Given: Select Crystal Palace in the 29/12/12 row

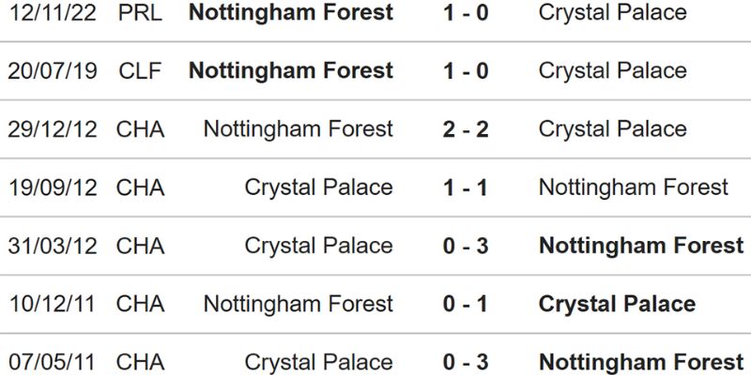Looking at the screenshot, I should tap(613, 129).
